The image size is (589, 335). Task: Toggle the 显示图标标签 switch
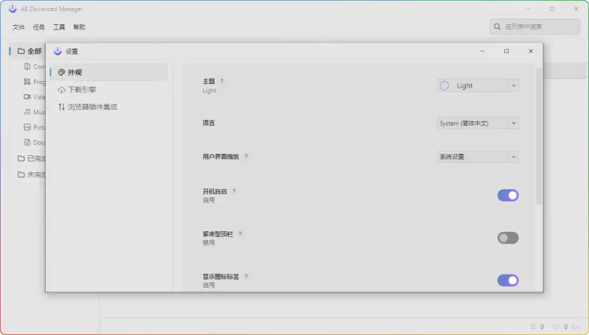pos(508,281)
